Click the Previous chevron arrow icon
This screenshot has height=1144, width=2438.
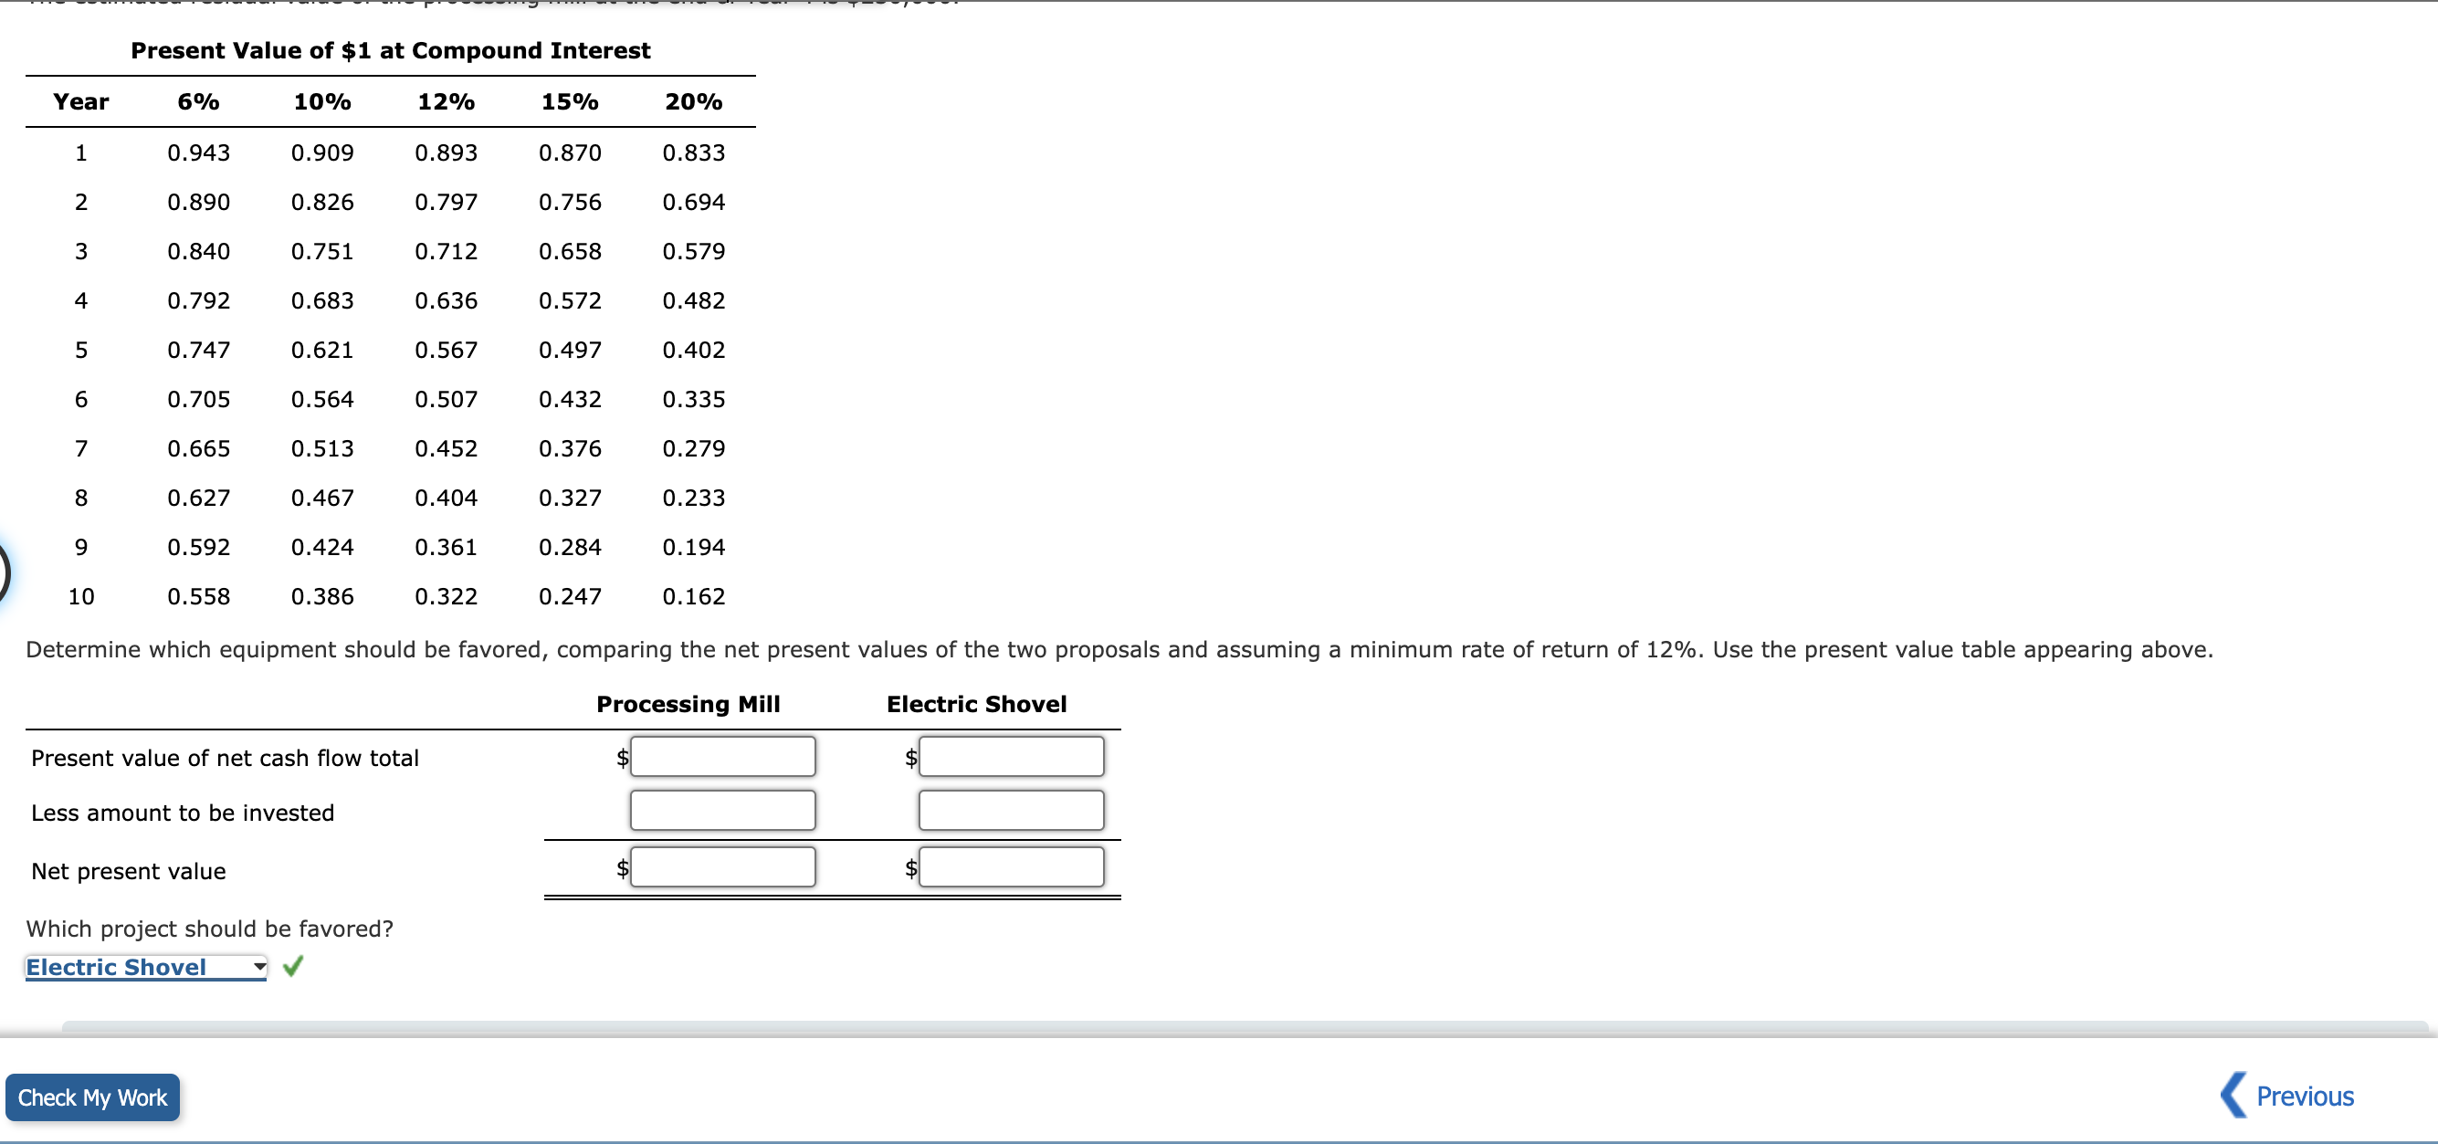pos(2233,1095)
